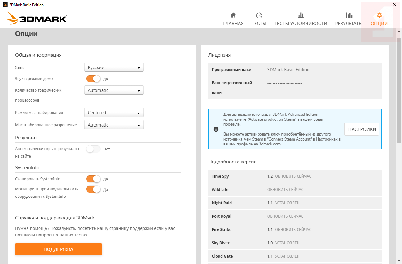This screenshot has width=402, height=264.
Task: Click ОБНОВИТЬ СЕЙЧАС link next to Time Spy
Action: pos(293,176)
